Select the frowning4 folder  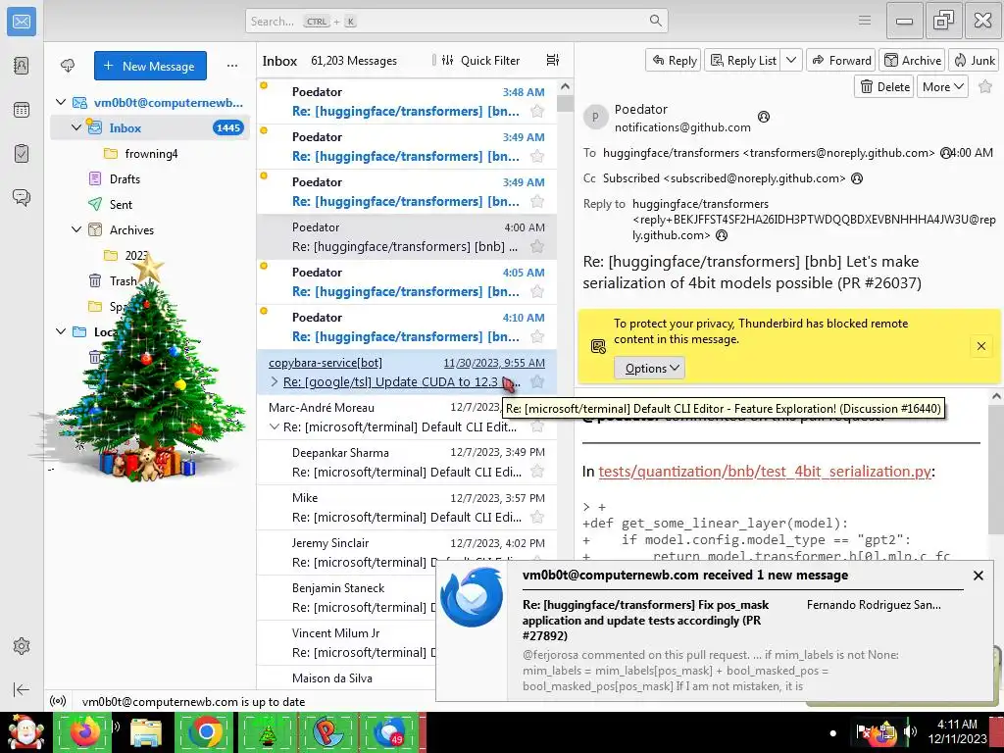pyautogui.click(x=151, y=153)
